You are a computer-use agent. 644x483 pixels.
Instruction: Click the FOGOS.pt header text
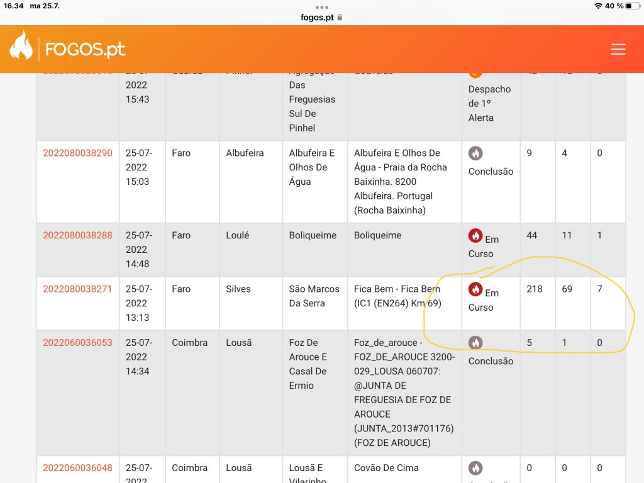[85, 50]
